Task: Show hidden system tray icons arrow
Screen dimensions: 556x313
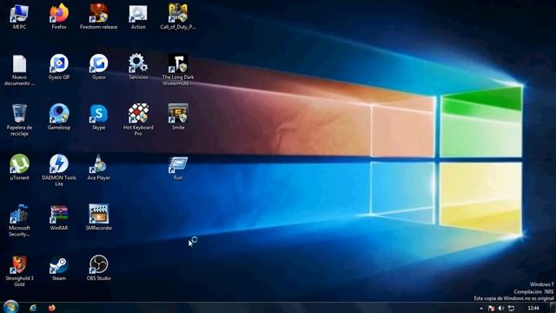Action: 481,309
